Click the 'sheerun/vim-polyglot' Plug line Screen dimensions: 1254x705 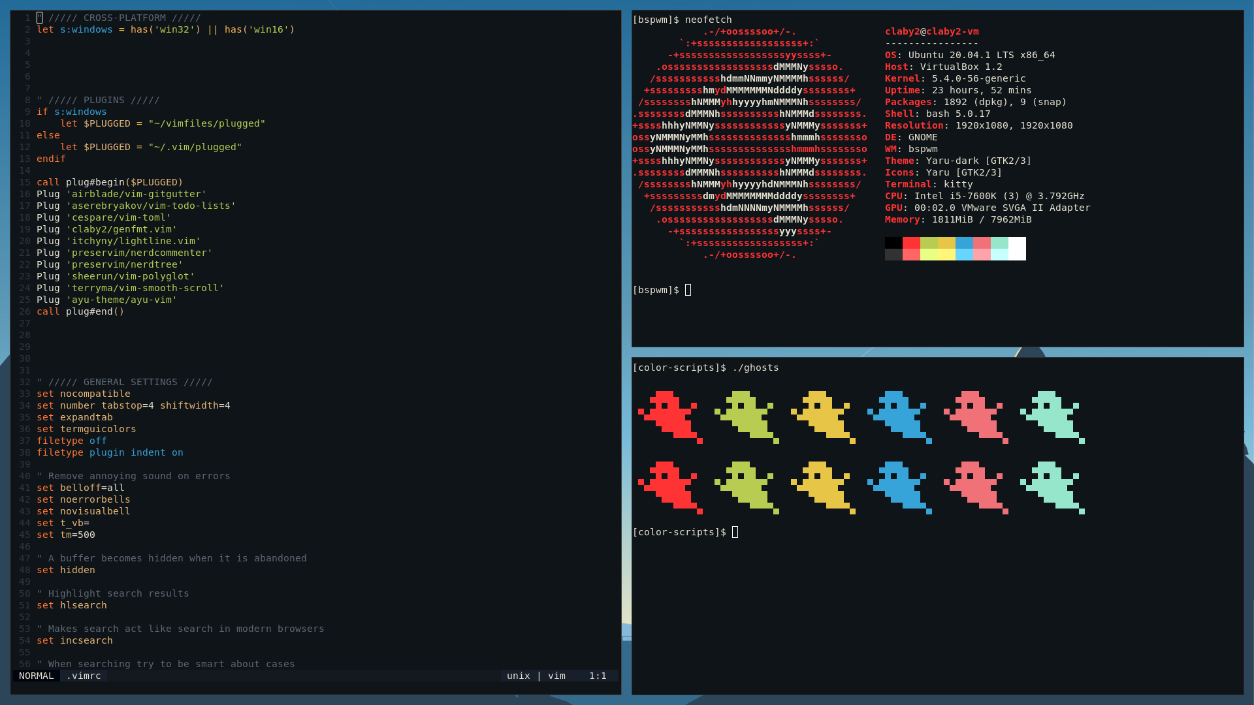(116, 276)
